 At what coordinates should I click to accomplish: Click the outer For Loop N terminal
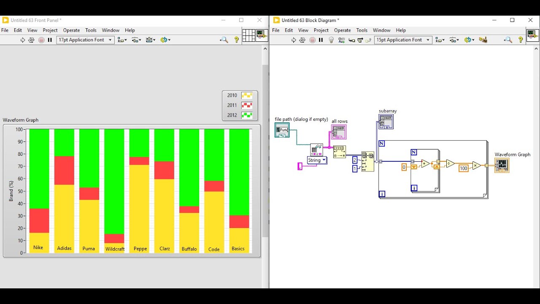point(382,144)
